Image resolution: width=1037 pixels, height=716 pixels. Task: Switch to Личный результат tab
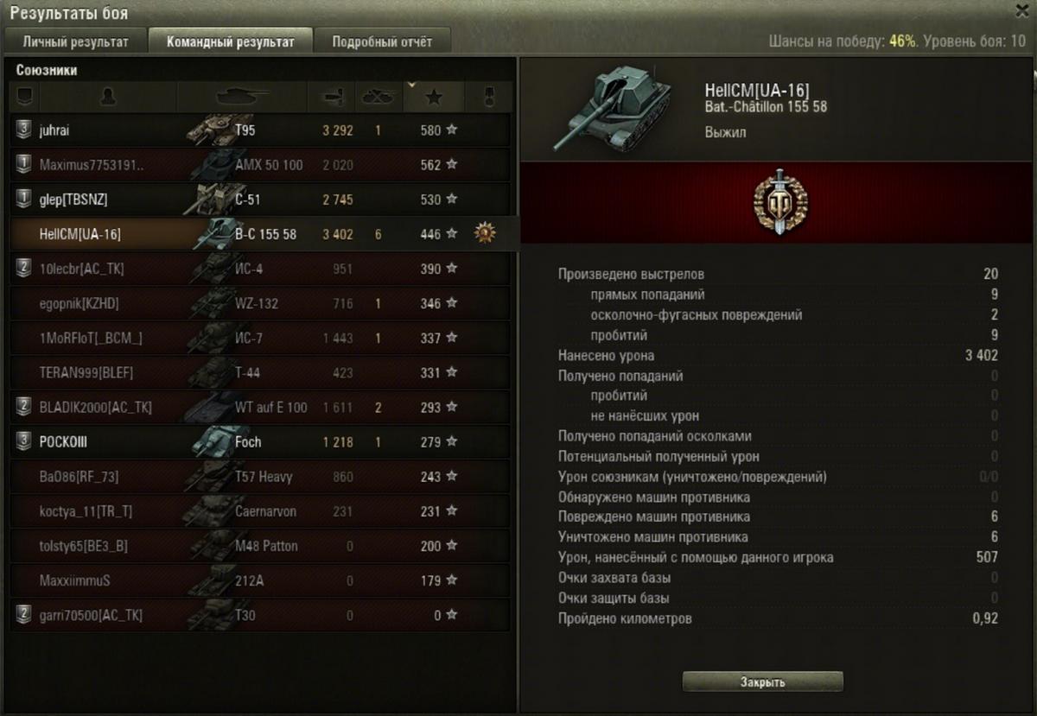75,41
